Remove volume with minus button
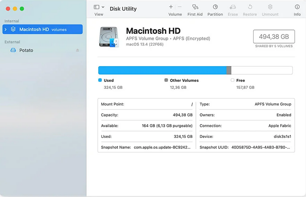The height and width of the screenshot is (197, 306). click(180, 7)
